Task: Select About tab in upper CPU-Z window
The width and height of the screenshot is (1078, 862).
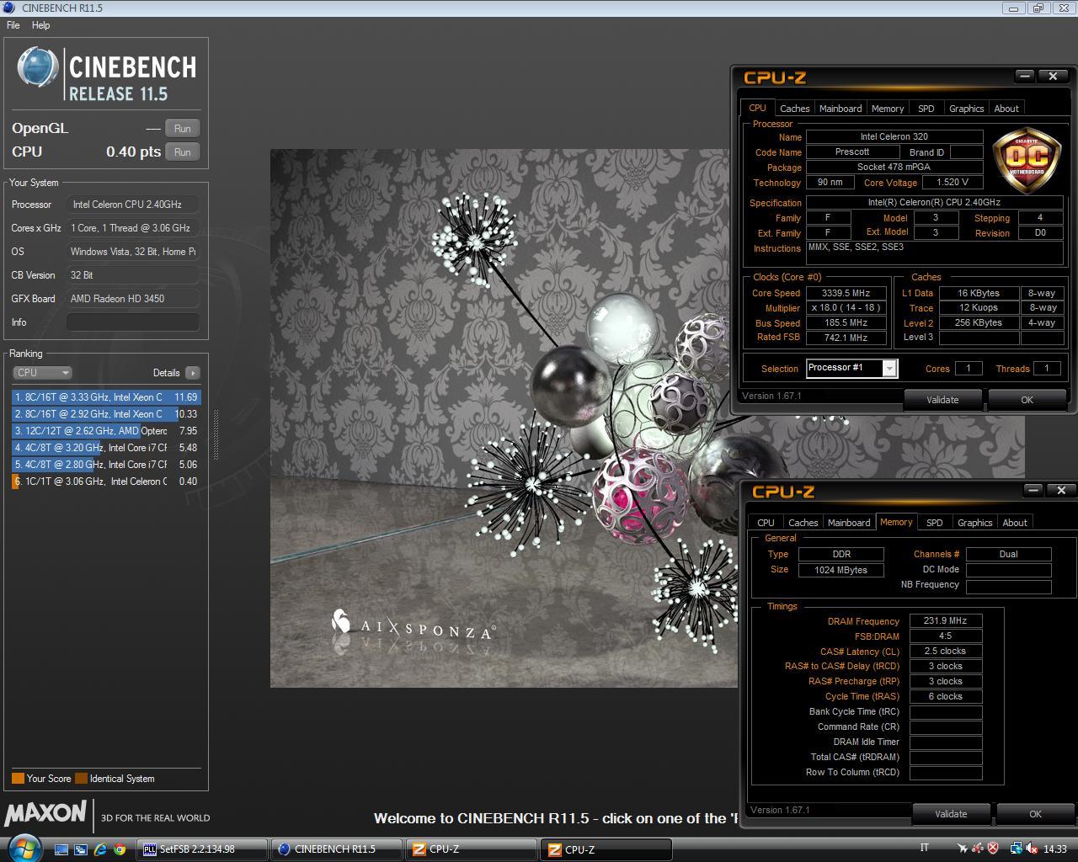Action: [1006, 109]
